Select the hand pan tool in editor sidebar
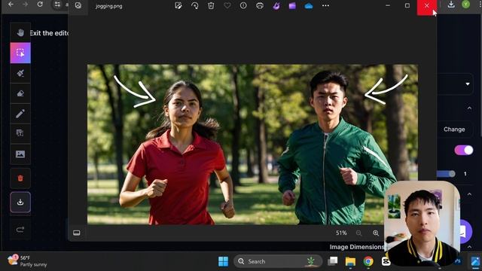The width and height of the screenshot is (482, 271). [20, 32]
